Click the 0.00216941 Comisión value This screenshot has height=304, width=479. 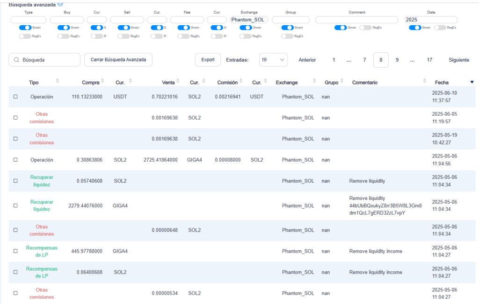tap(228, 97)
